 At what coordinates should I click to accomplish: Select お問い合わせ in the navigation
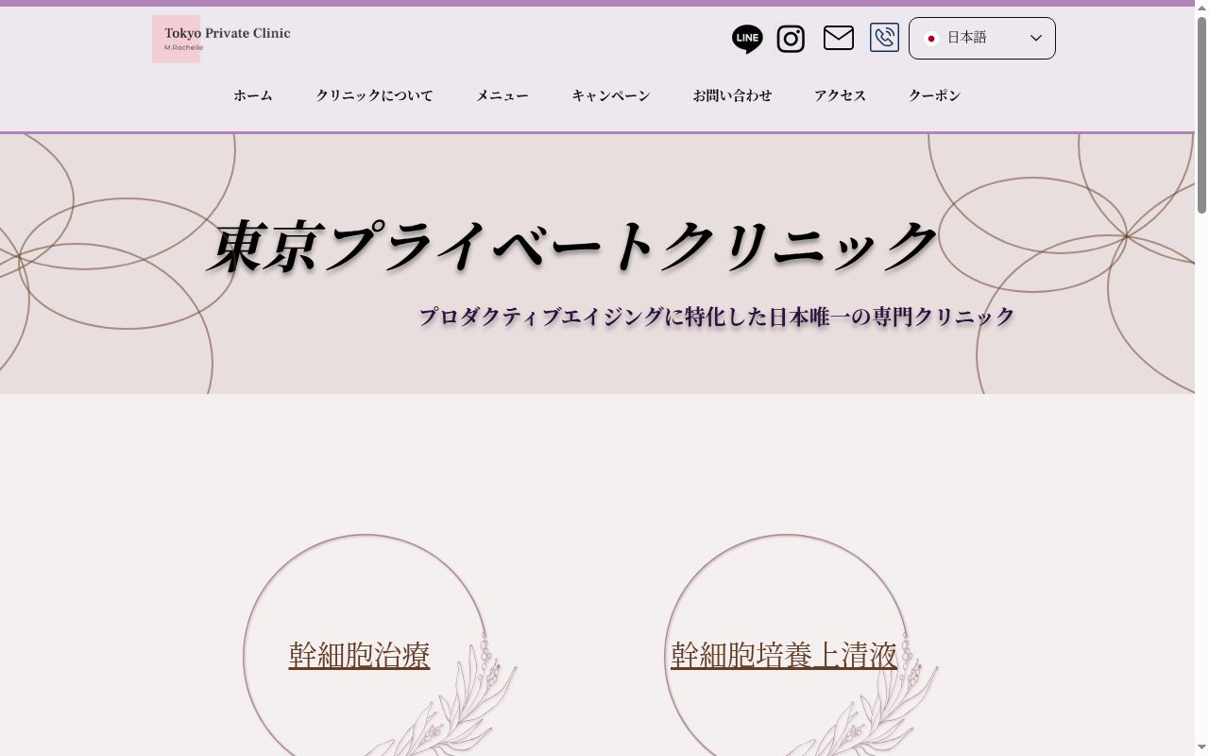[732, 95]
